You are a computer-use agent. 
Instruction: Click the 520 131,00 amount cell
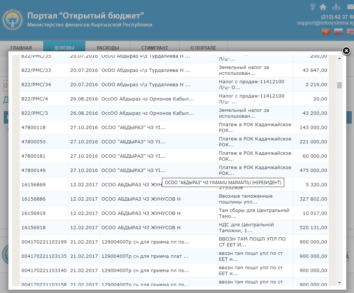[312, 228]
